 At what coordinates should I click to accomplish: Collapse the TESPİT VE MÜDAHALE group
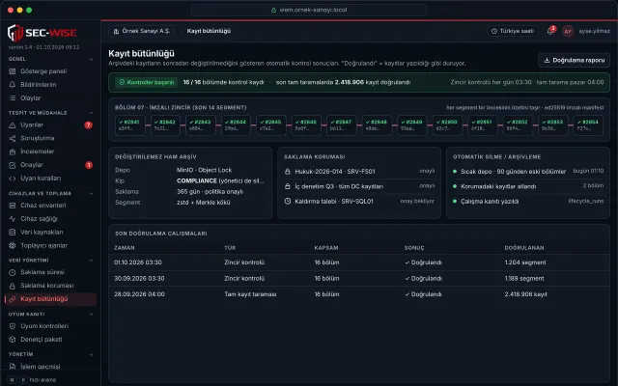tap(91, 113)
